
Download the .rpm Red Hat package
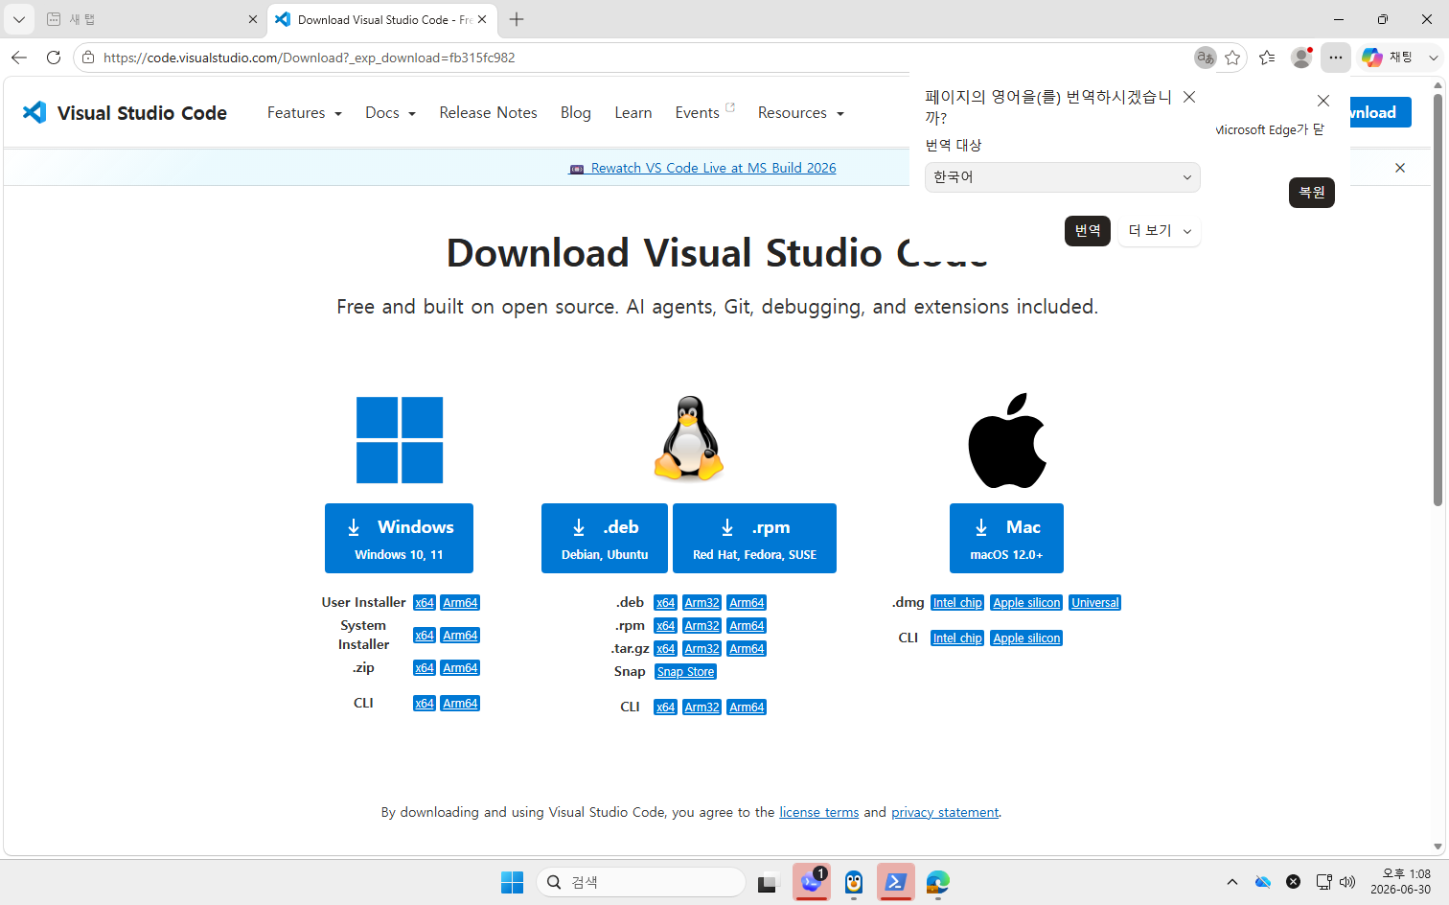click(754, 538)
